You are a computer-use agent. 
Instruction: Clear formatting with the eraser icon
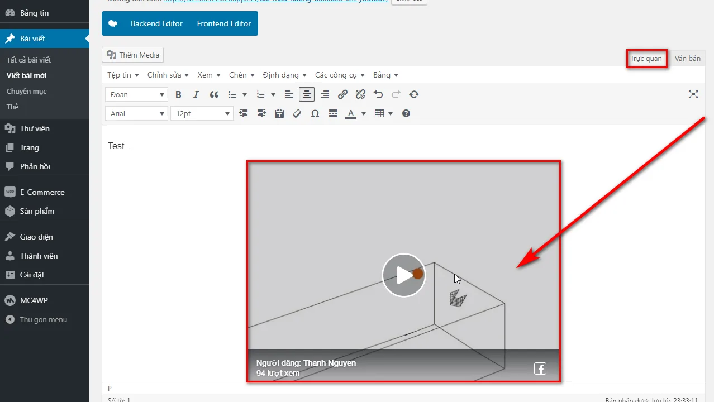(x=297, y=114)
